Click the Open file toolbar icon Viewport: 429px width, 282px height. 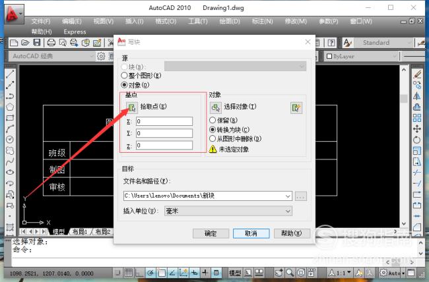tap(25, 43)
